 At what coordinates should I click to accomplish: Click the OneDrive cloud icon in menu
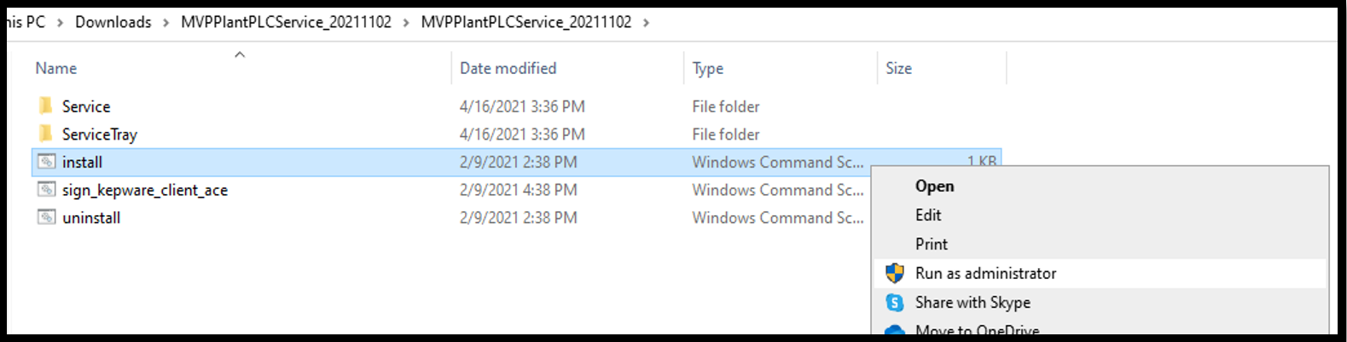pos(894,330)
